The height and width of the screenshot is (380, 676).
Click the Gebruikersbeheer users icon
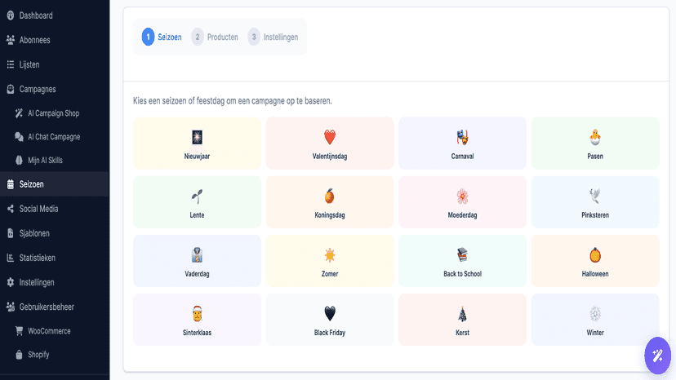11,307
